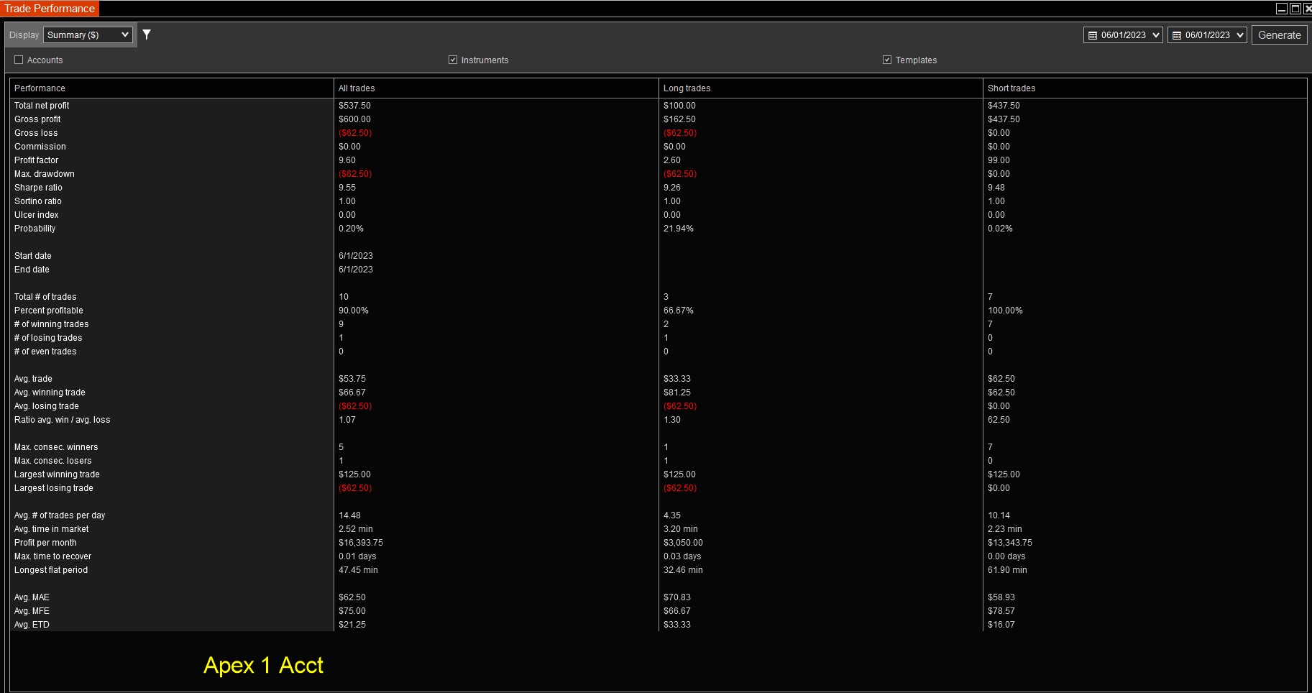Click the Long trades column header
Image resolution: width=1312 pixels, height=693 pixels.
pos(820,88)
